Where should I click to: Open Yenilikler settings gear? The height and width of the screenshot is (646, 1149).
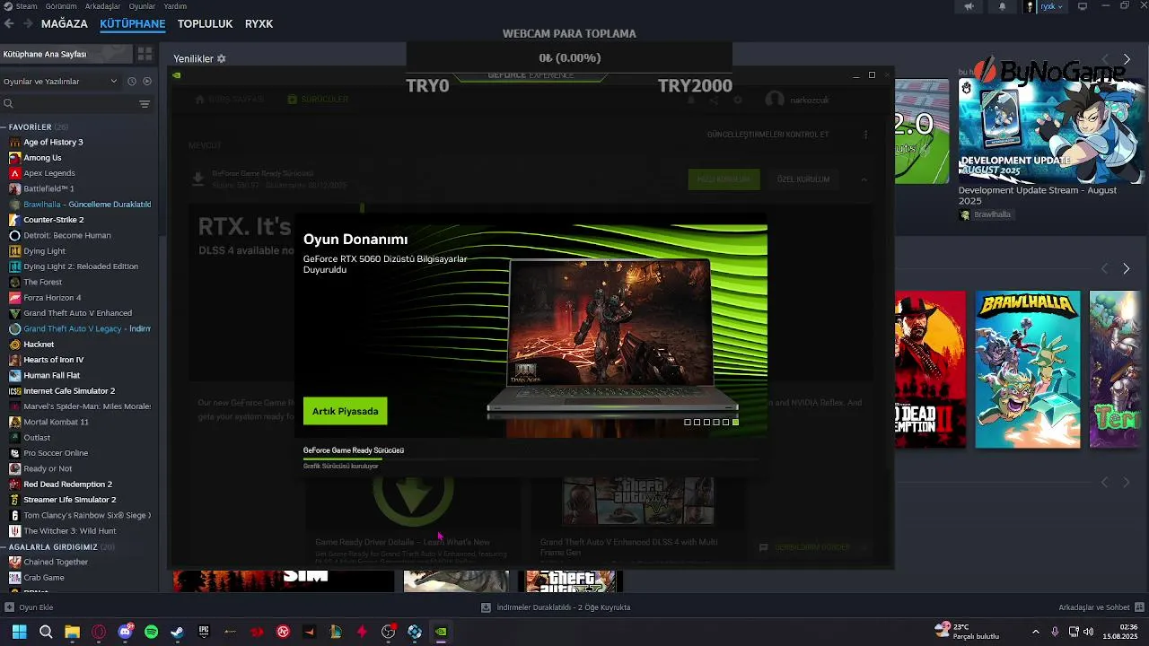click(222, 58)
